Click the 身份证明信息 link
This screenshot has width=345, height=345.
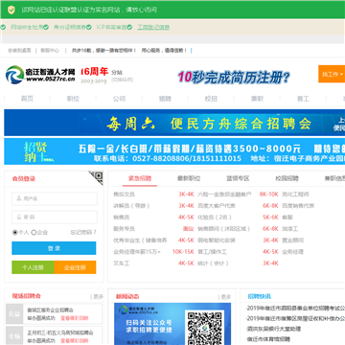[x=70, y=27]
